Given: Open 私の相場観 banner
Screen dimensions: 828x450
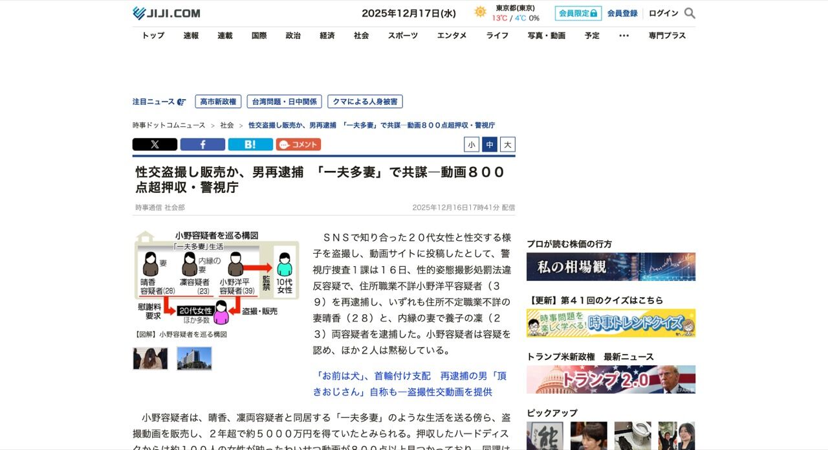Looking at the screenshot, I should click(611, 267).
